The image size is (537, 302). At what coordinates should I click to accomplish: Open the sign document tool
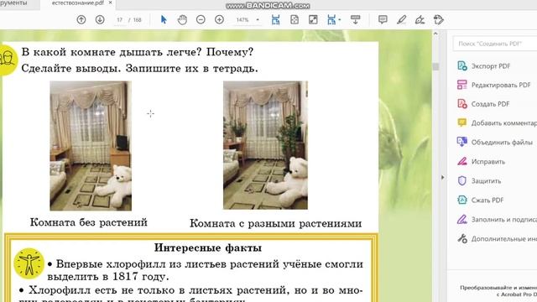pos(420,20)
